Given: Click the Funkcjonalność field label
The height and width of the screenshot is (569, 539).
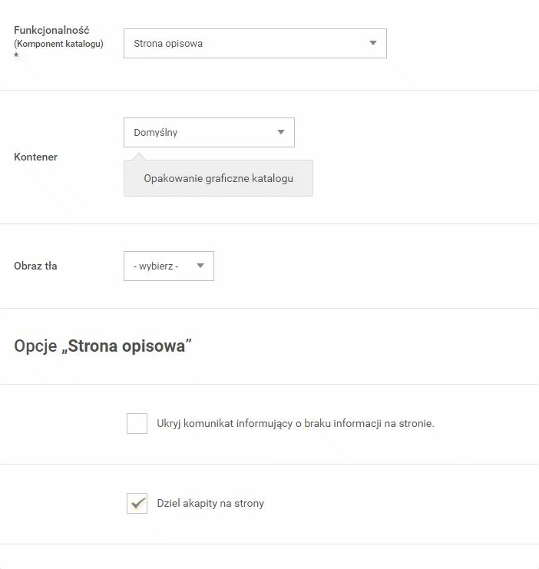Looking at the screenshot, I should [x=51, y=30].
